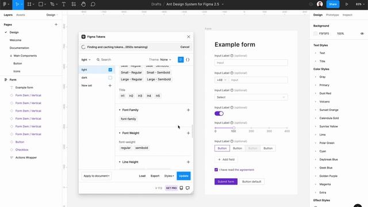Click the blue Update button

183,176
